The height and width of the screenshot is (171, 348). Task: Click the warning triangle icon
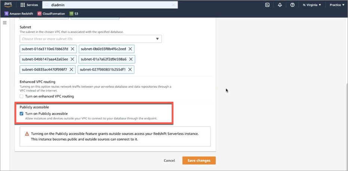tap(27, 134)
